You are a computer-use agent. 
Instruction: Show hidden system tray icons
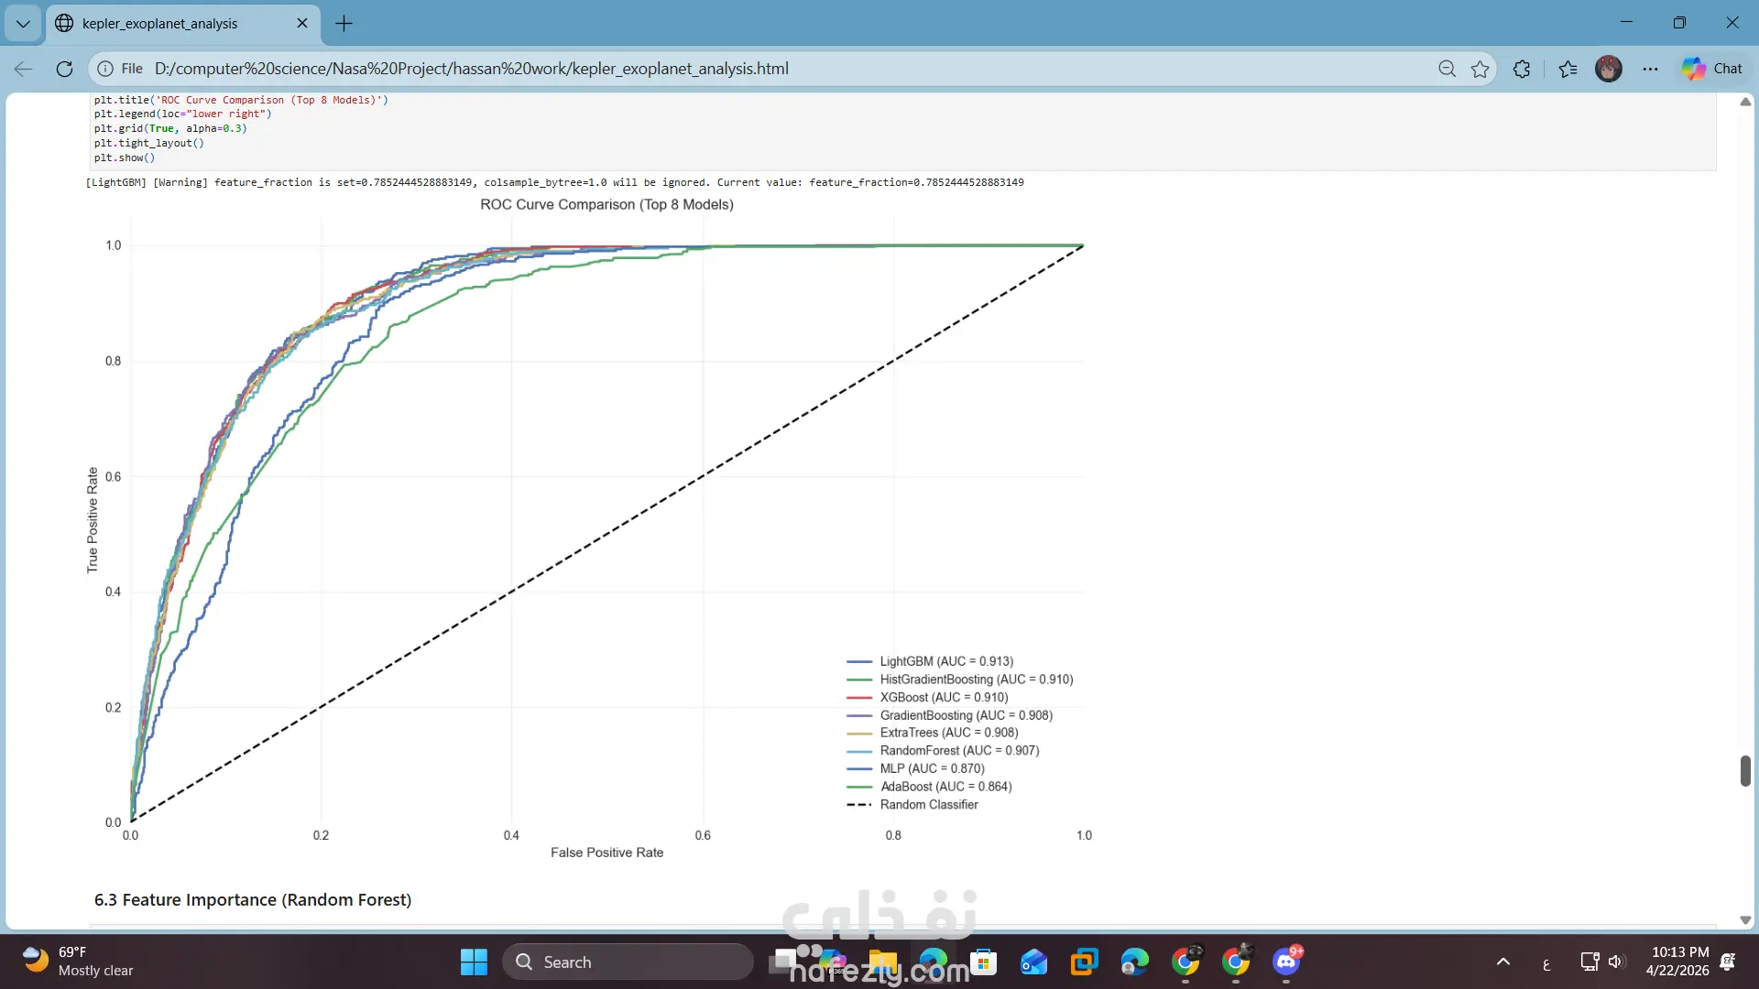[x=1502, y=962]
